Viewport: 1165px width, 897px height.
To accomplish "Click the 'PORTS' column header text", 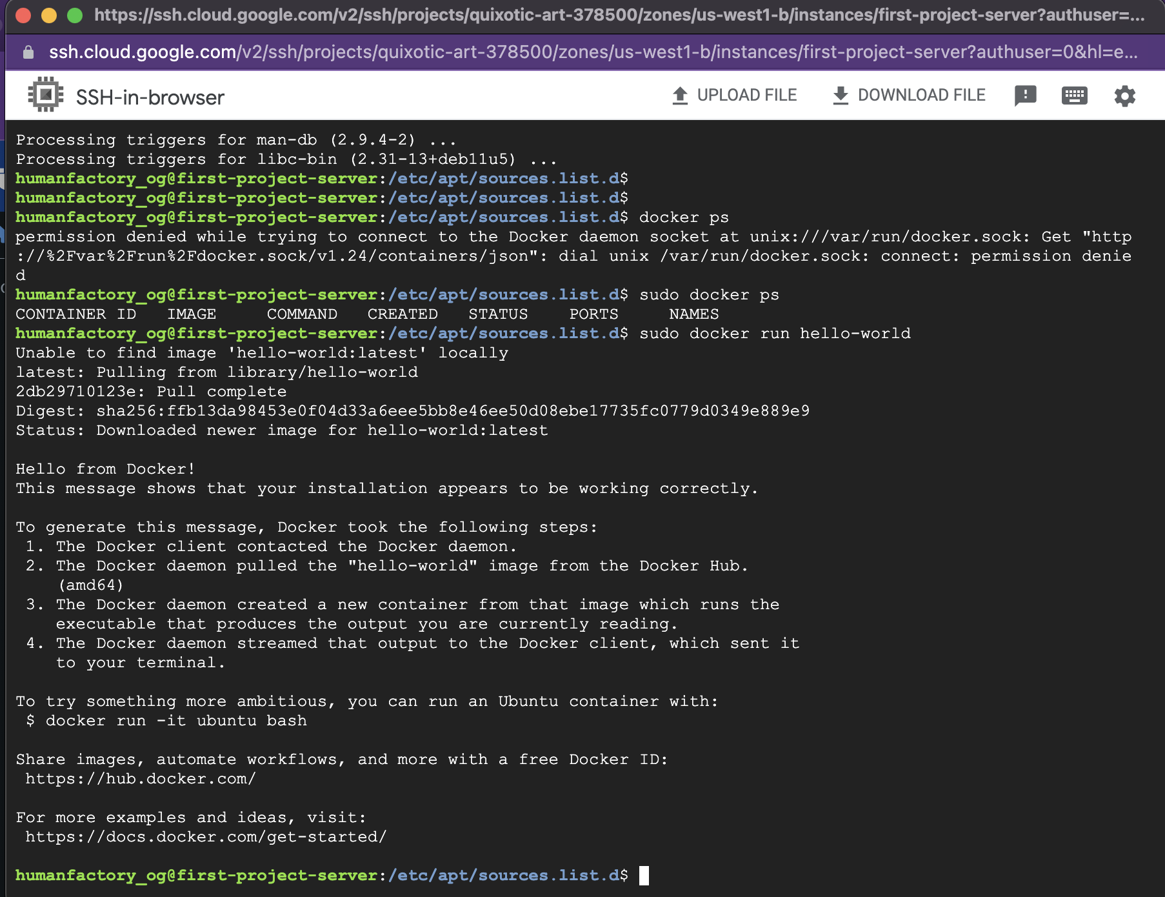I will pyautogui.click(x=593, y=314).
